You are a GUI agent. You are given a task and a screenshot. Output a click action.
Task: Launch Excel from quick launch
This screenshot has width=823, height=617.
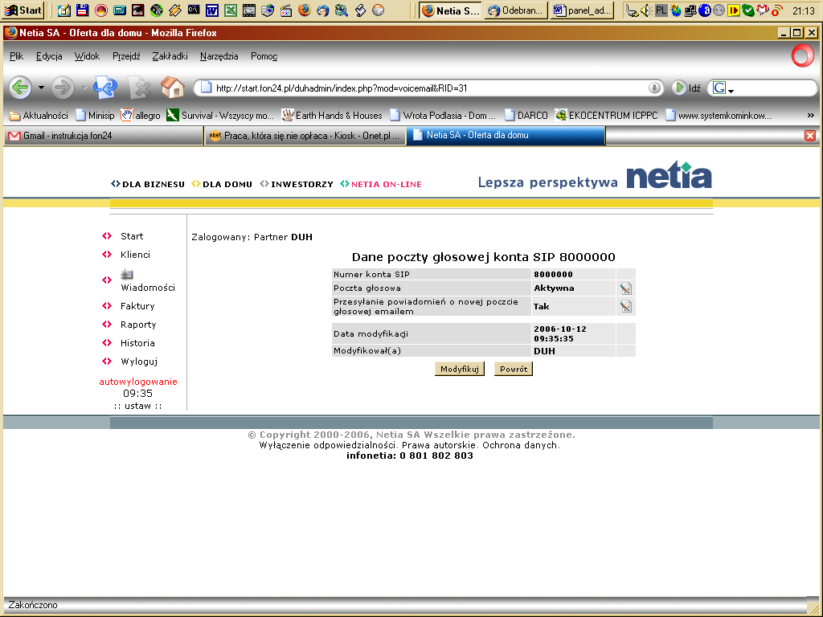click(x=231, y=10)
